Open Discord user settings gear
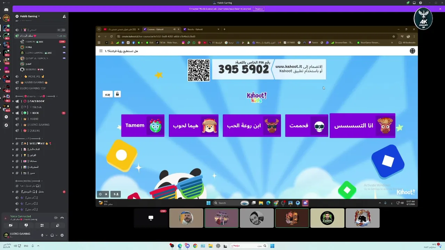 [62, 235]
